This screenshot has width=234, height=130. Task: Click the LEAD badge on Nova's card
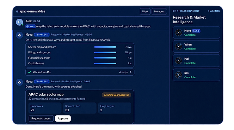[x=196, y=31]
